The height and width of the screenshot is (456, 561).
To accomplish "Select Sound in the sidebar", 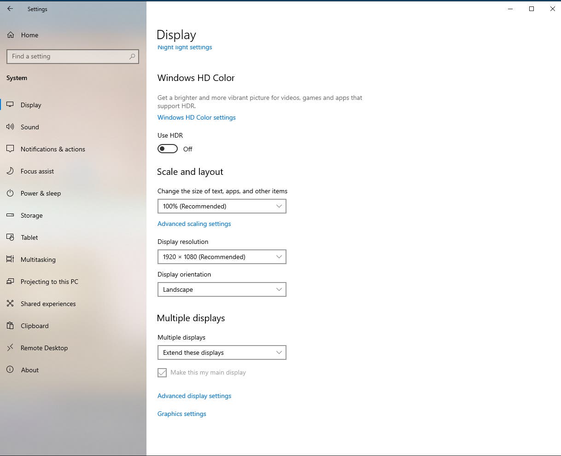I will [x=73, y=127].
